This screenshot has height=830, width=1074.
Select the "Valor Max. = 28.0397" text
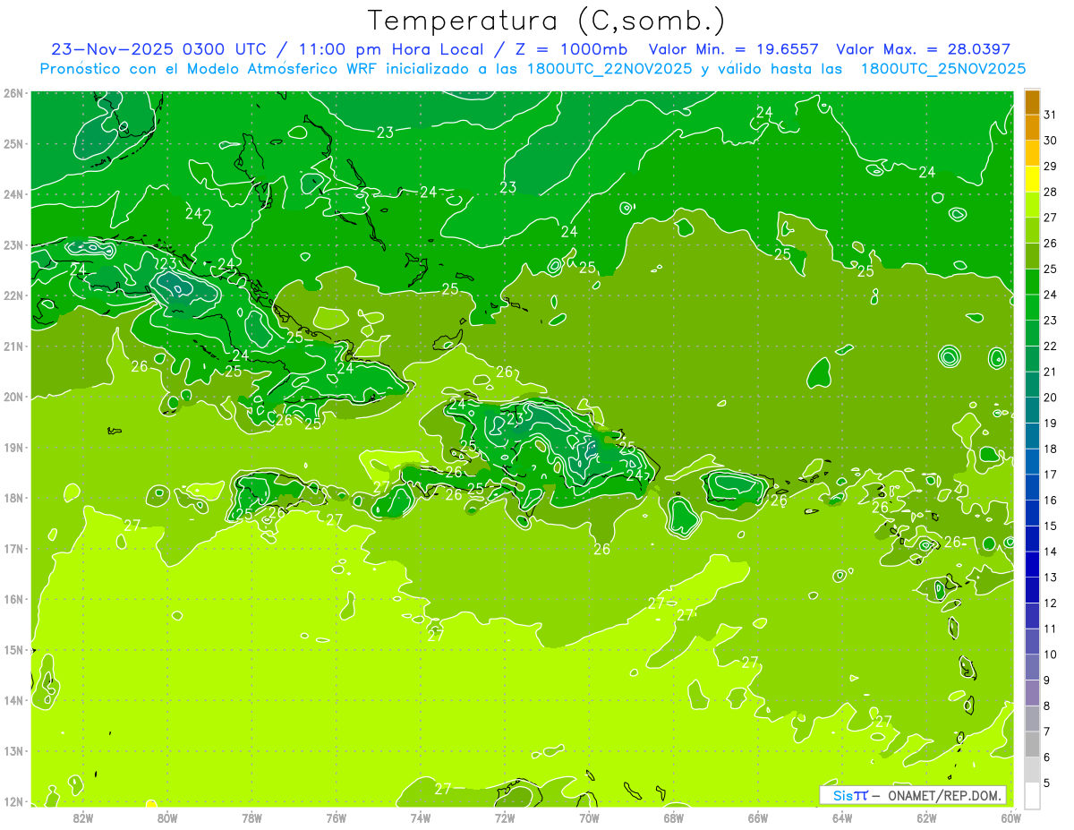coord(923,49)
